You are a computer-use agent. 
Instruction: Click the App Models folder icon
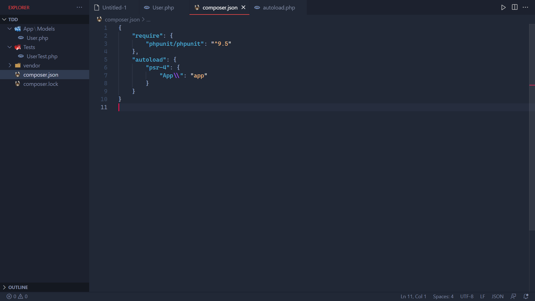pos(18,29)
